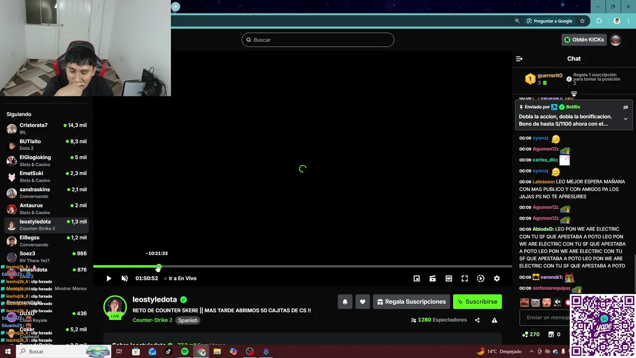
Task: Subscribe with the green 'Suscribirse' button
Action: 477,302
